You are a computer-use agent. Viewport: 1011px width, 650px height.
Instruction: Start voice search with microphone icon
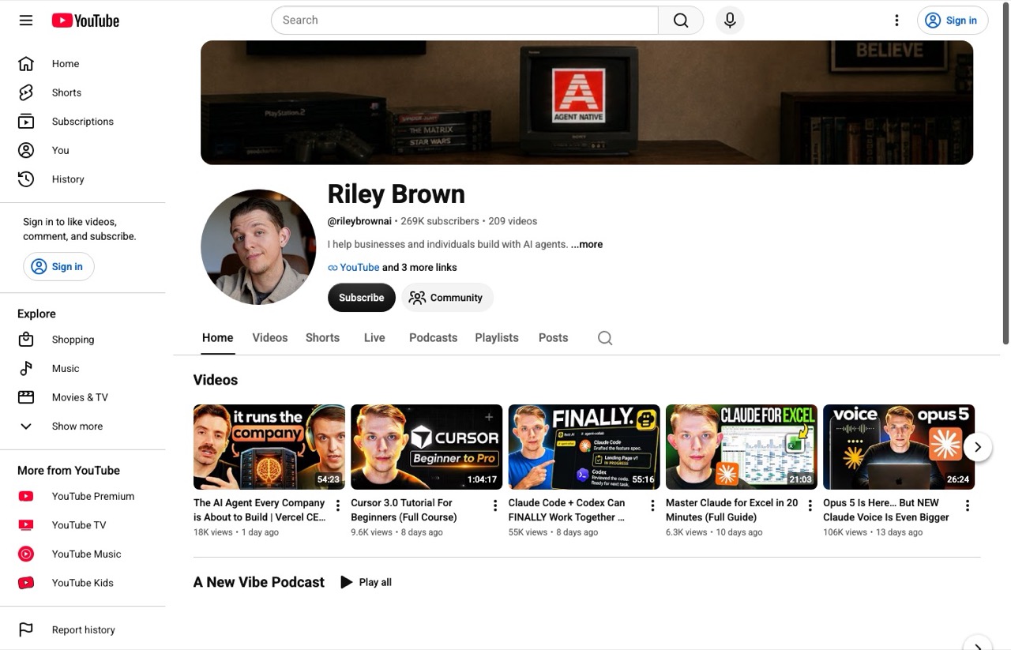730,21
